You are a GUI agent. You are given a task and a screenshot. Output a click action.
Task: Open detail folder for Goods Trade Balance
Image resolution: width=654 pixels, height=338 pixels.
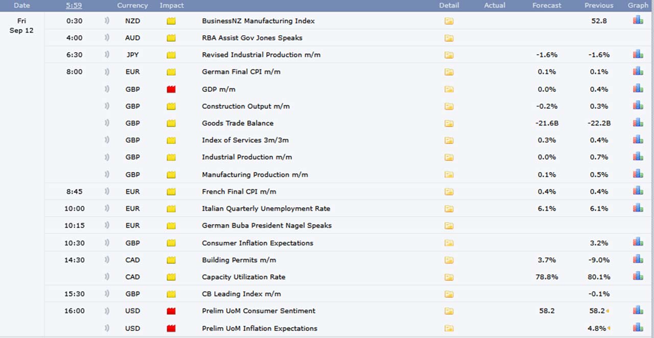coord(449,123)
